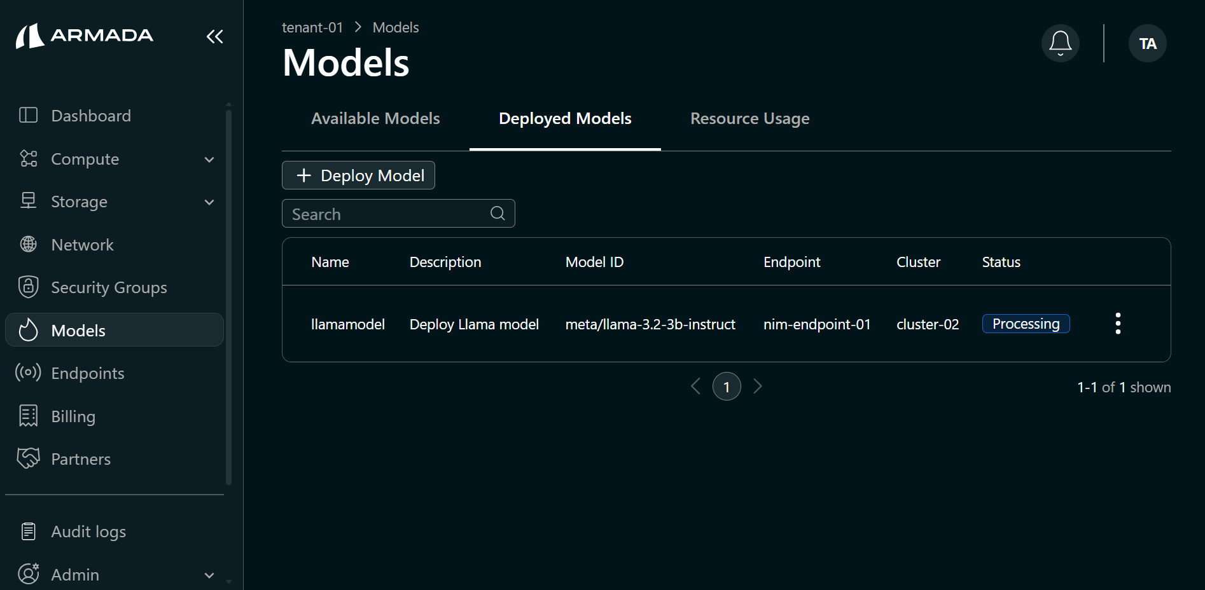This screenshot has height=590, width=1205.
Task: Click the sidebar vertical scrollbar
Action: click(x=228, y=298)
